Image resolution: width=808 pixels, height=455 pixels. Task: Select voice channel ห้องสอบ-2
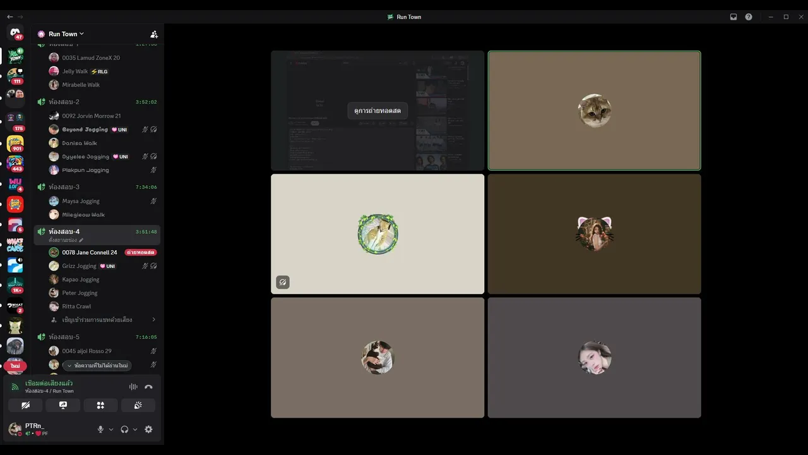coord(97,102)
